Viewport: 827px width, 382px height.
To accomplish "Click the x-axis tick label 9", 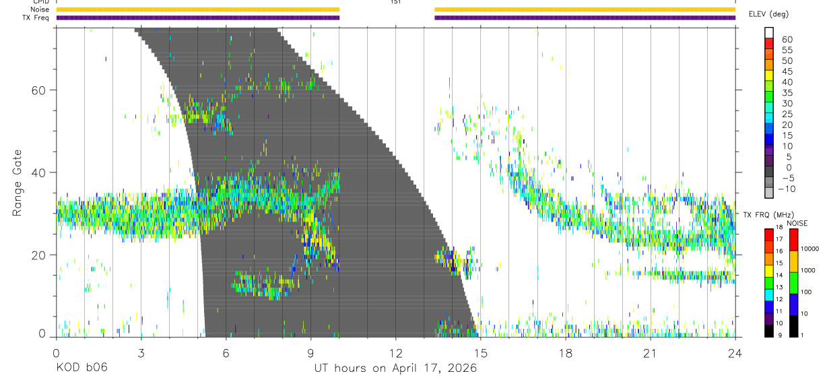I will [x=310, y=352].
